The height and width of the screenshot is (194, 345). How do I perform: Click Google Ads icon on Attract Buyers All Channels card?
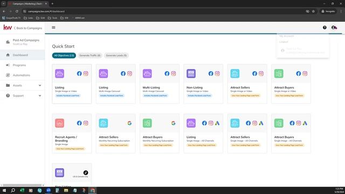tap(305, 123)
